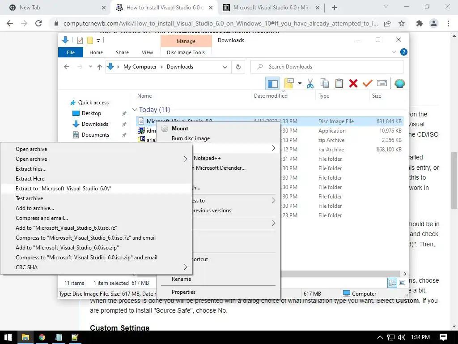Bookmark this page with the star icon
This screenshot has height=344, width=458.
[x=402, y=23]
